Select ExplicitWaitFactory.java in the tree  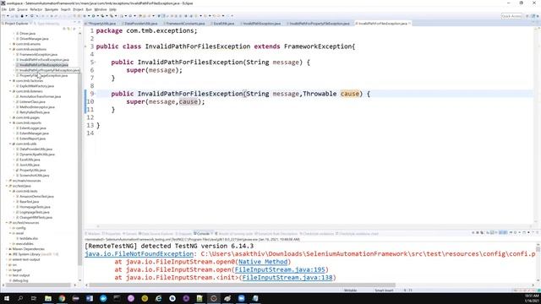[x=36, y=86]
